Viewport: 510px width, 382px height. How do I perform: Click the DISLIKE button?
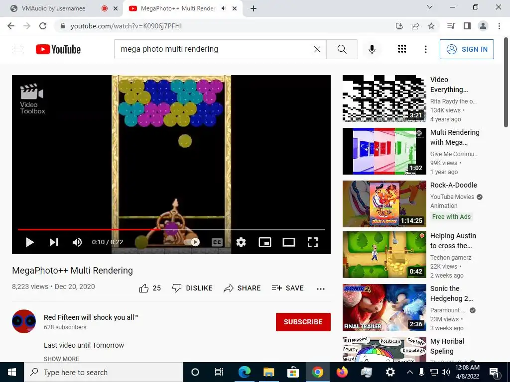pyautogui.click(x=192, y=288)
